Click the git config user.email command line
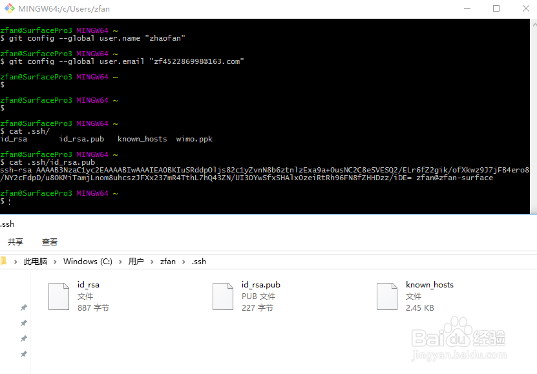The height and width of the screenshot is (374, 537). (x=122, y=61)
